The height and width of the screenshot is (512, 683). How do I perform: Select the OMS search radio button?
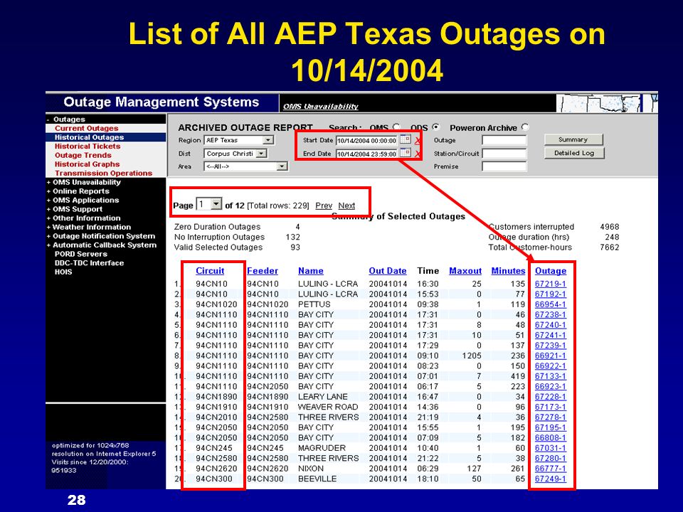[x=396, y=127]
